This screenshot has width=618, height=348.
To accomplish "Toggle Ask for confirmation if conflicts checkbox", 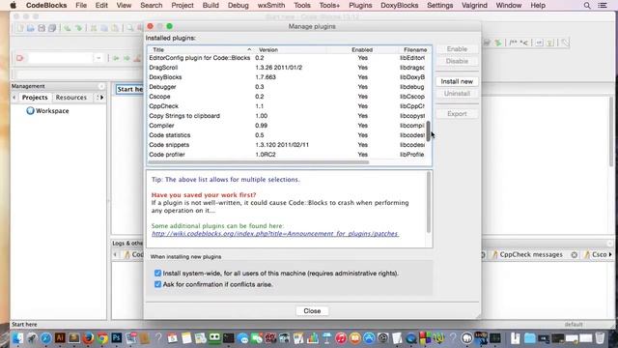I will [157, 284].
